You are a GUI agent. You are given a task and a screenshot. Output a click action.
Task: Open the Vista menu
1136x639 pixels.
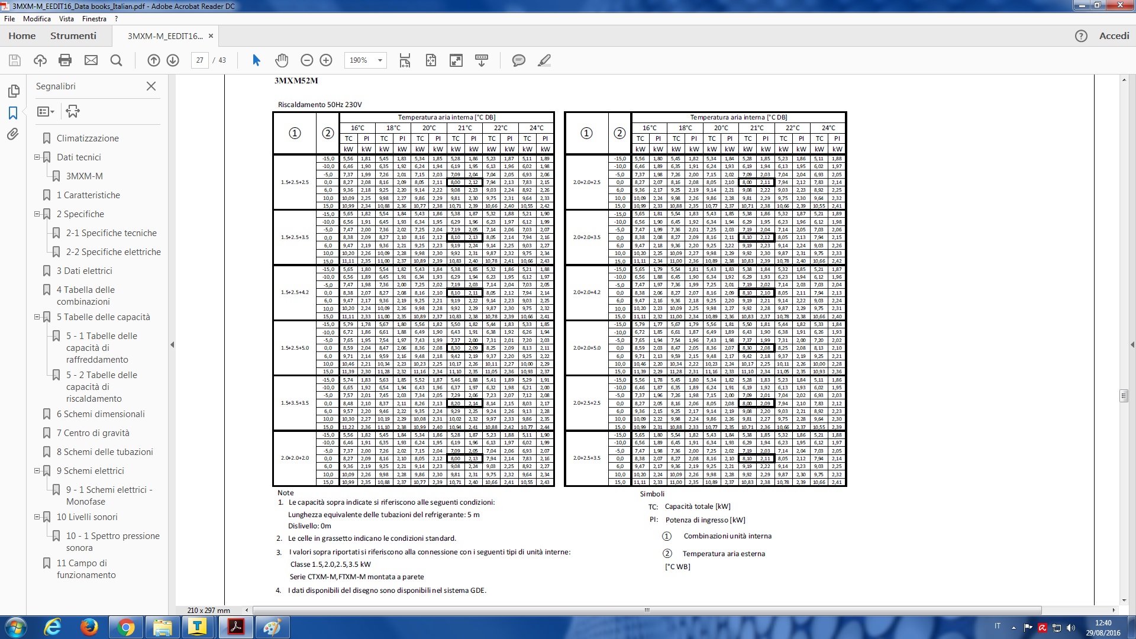pos(66,19)
